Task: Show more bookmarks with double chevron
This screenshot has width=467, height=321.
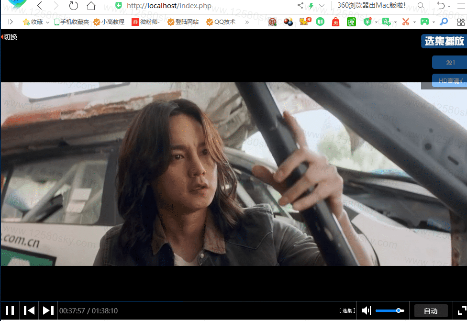Action: pyautogui.click(x=247, y=22)
